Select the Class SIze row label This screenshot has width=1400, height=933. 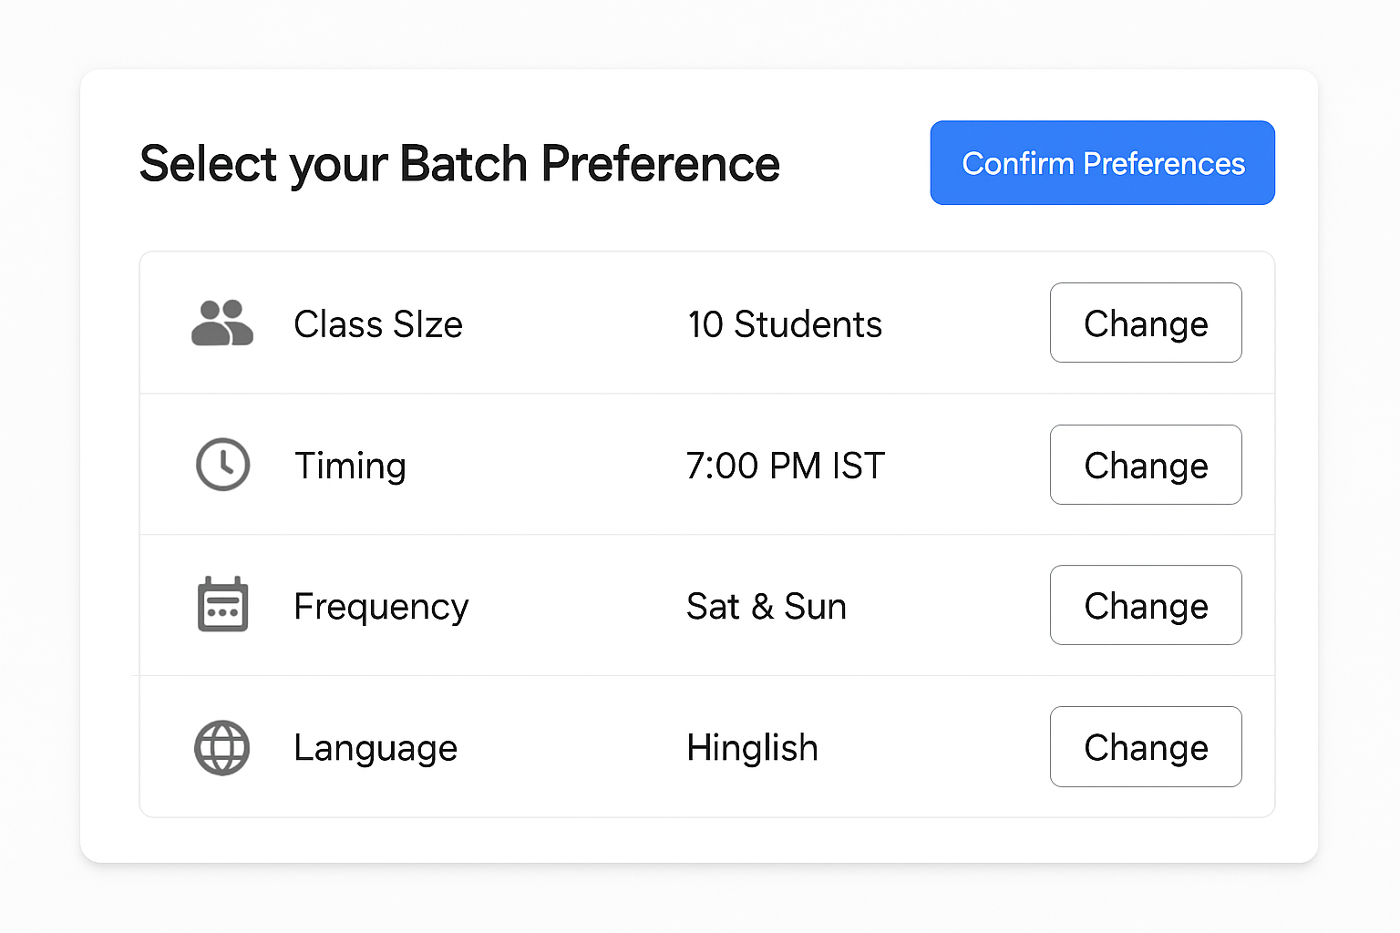pos(377,323)
